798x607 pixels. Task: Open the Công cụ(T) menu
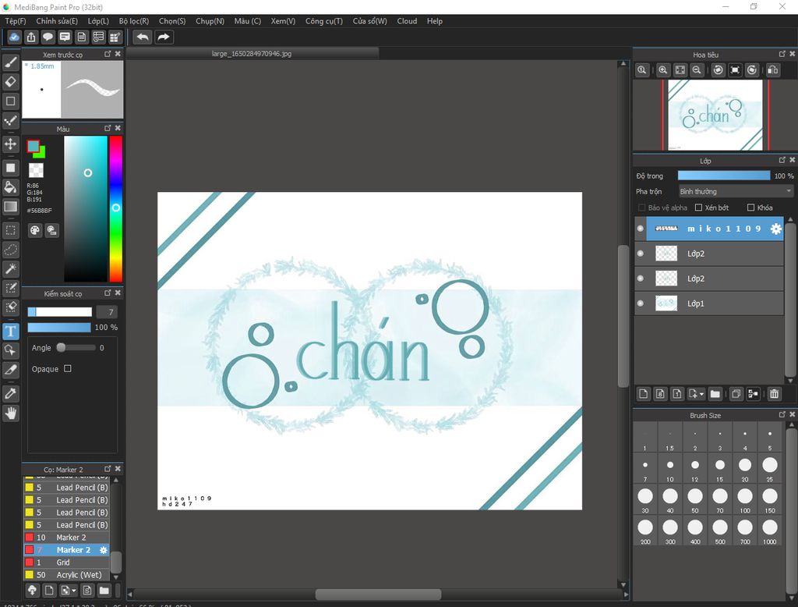click(323, 21)
